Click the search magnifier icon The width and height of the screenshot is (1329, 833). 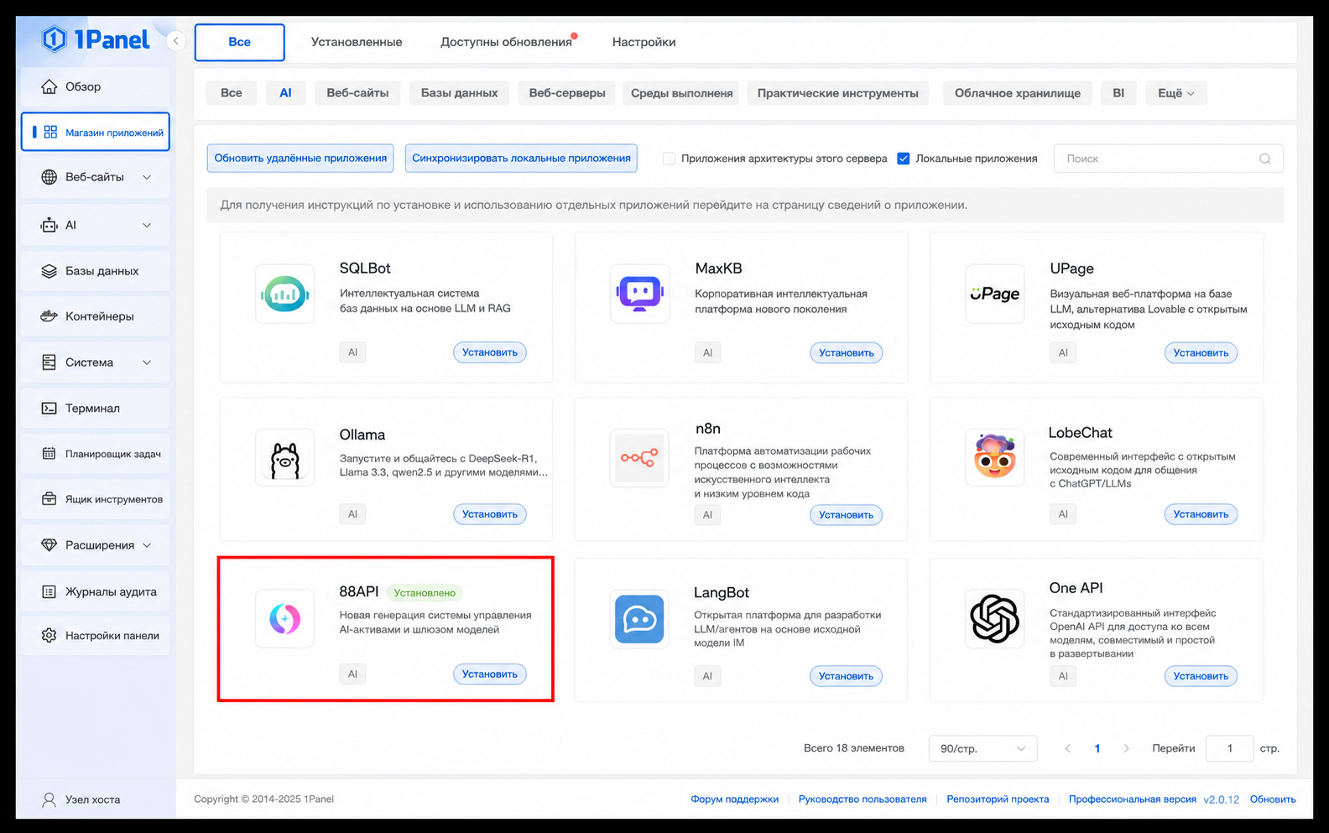point(1264,159)
